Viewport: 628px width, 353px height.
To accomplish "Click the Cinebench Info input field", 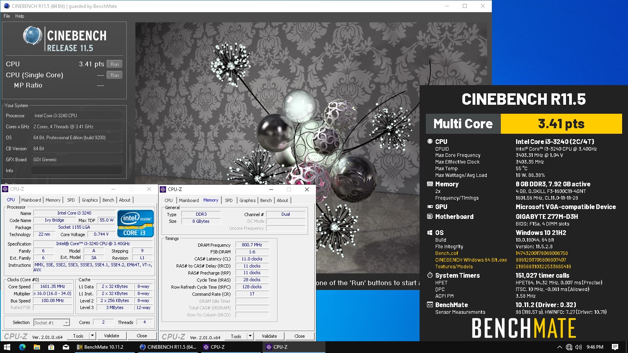I will (77, 171).
